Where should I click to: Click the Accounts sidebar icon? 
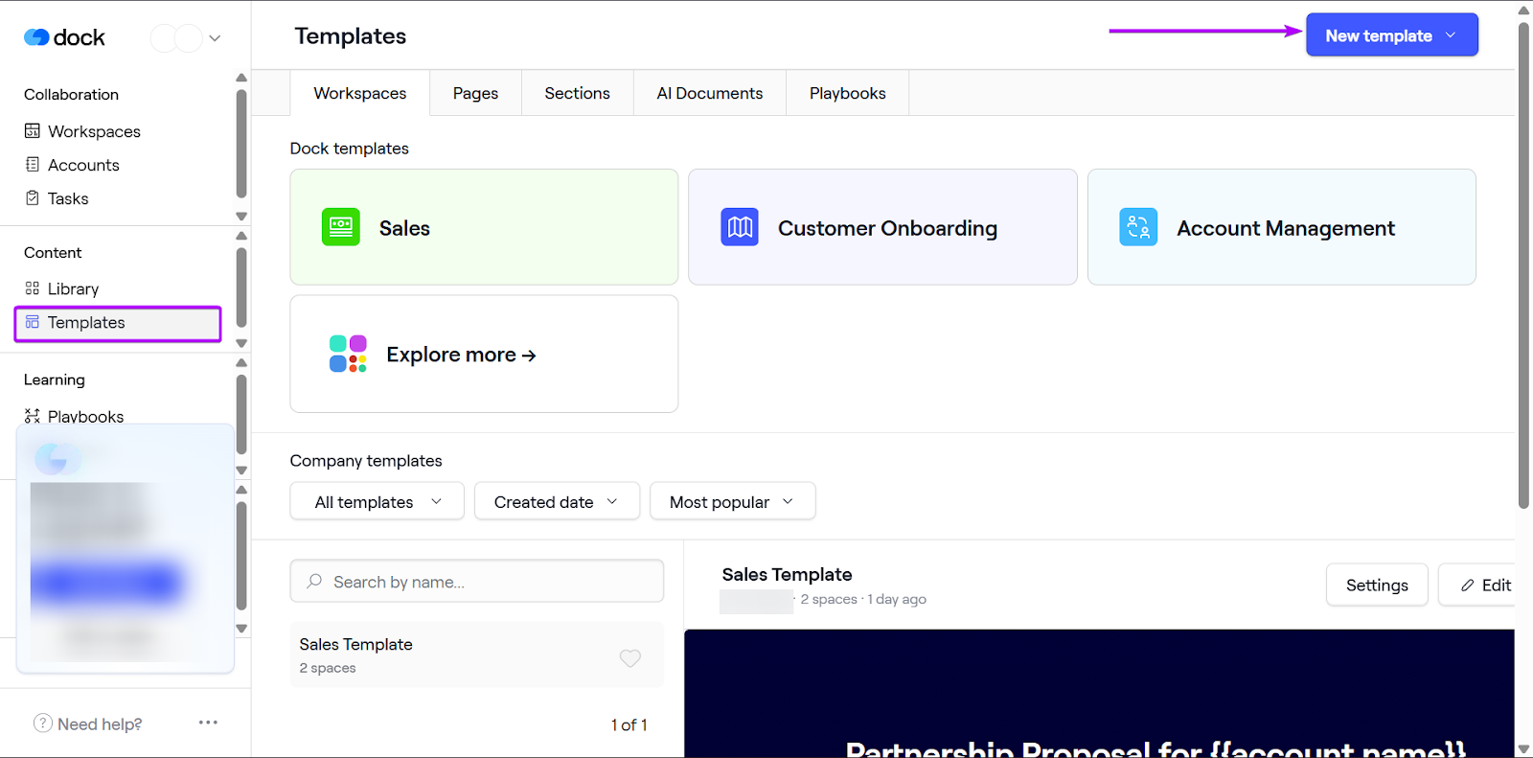tap(33, 165)
